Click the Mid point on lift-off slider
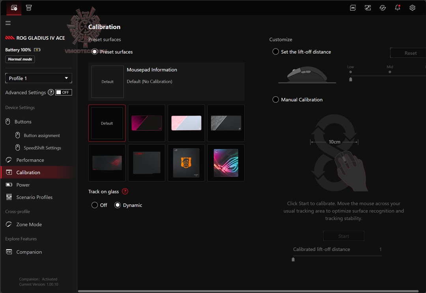This screenshot has width=426, height=293. pyautogui.click(x=390, y=72)
